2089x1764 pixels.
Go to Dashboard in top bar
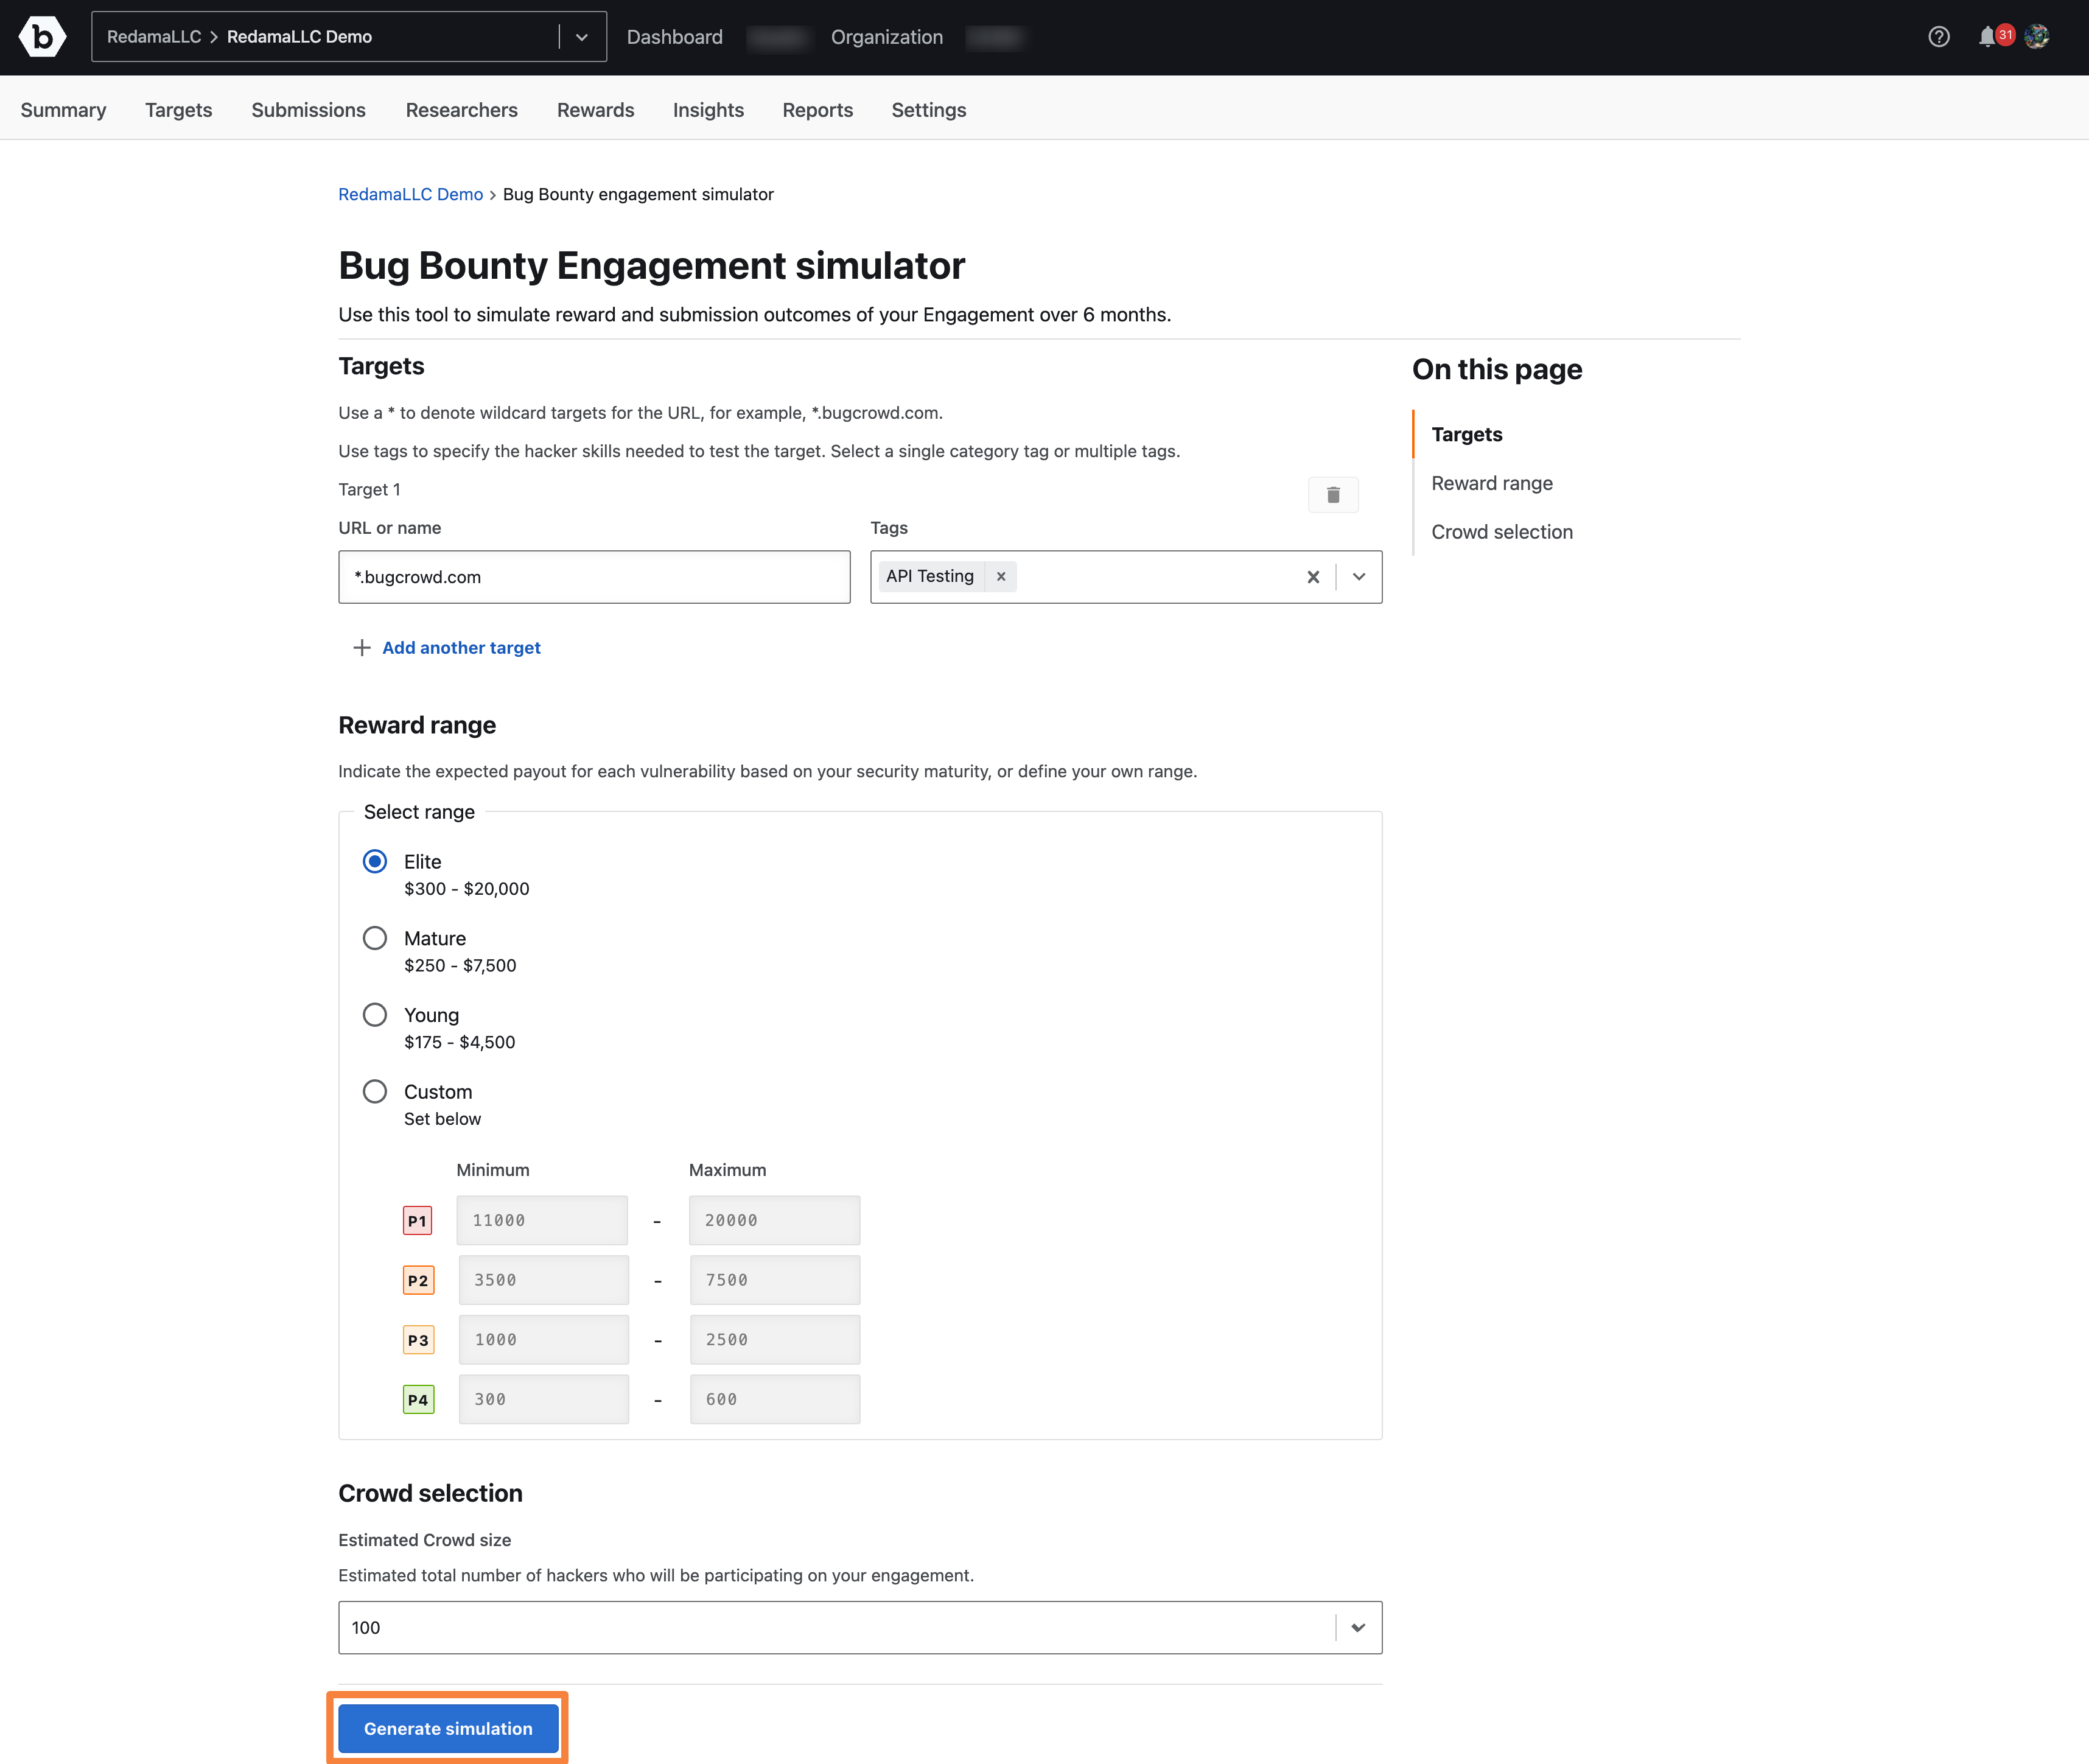click(x=675, y=37)
